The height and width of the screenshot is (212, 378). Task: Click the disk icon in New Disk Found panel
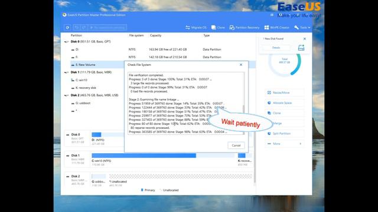pyautogui.click(x=301, y=48)
